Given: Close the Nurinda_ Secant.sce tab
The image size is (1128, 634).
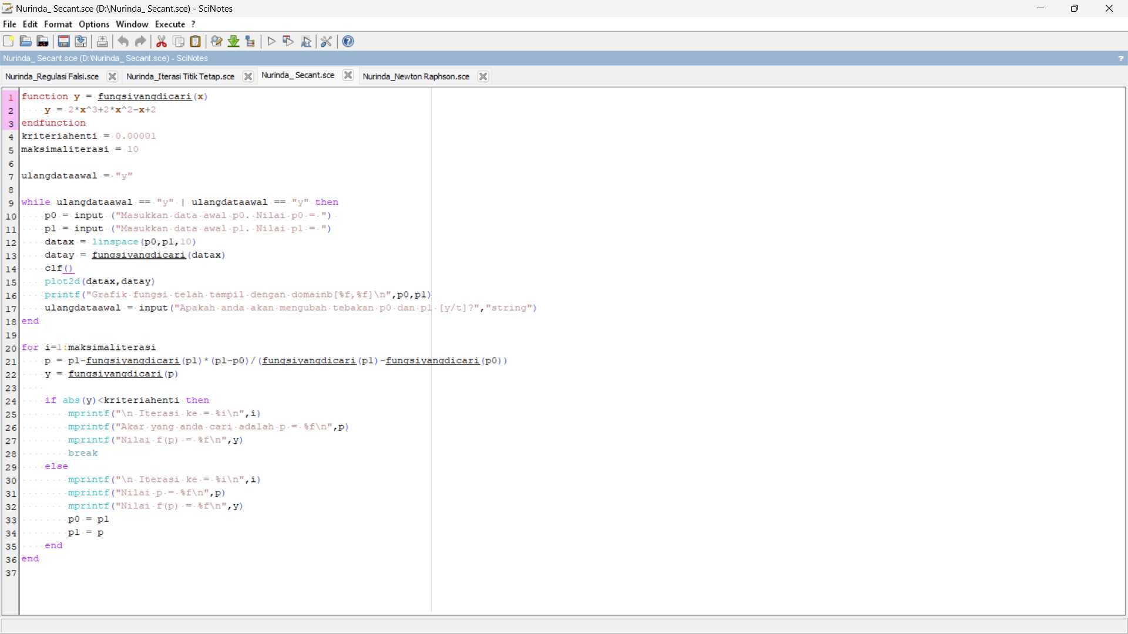Looking at the screenshot, I should pyautogui.click(x=348, y=76).
